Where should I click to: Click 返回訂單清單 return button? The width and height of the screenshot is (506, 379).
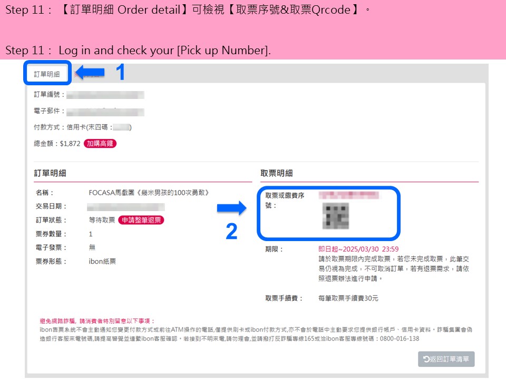point(446,359)
